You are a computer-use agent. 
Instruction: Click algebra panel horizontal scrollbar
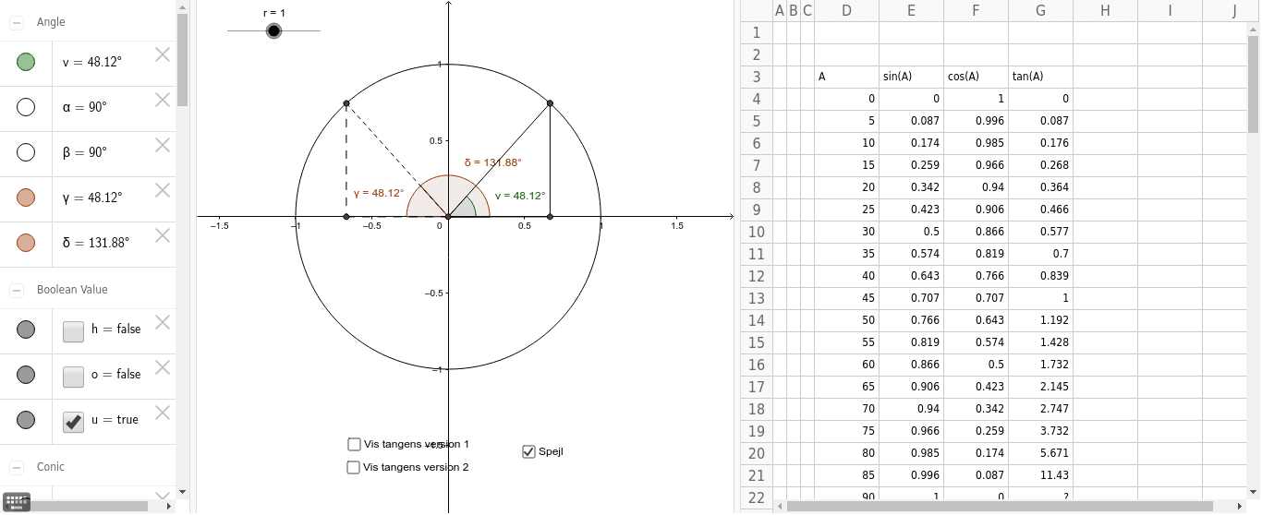89,506
